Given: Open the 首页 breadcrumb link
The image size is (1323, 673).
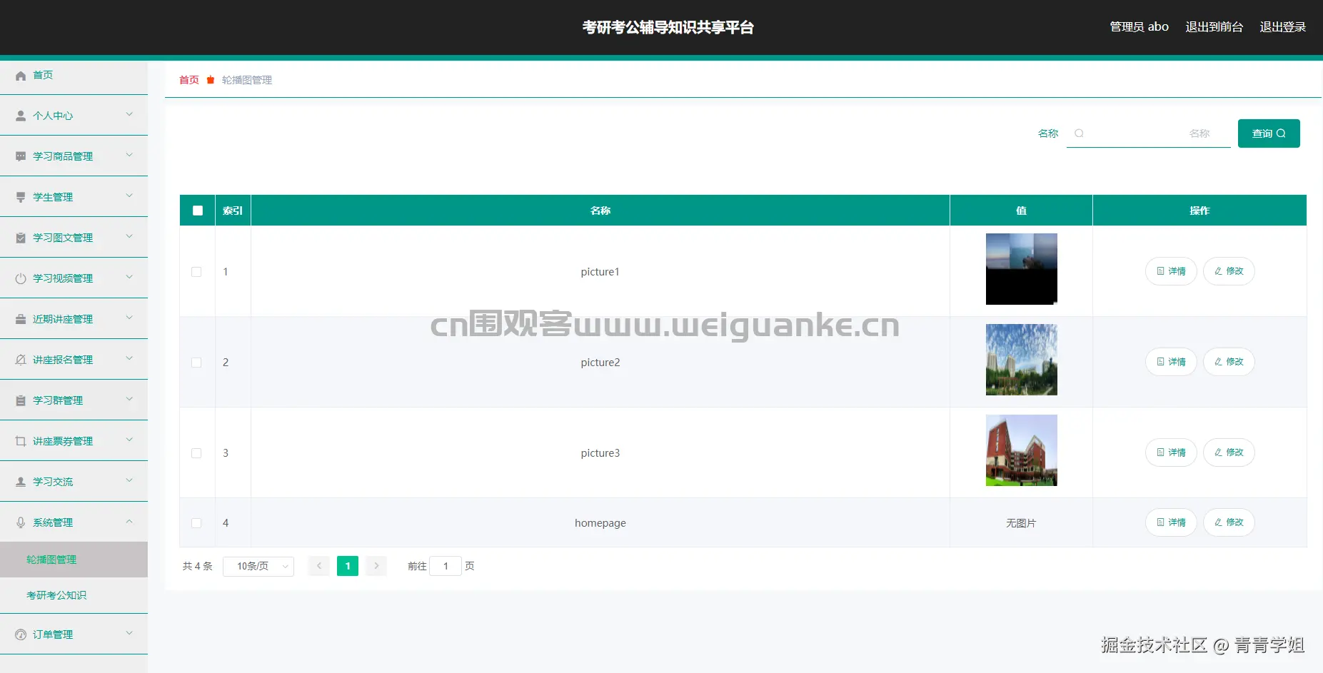Looking at the screenshot, I should (x=188, y=79).
